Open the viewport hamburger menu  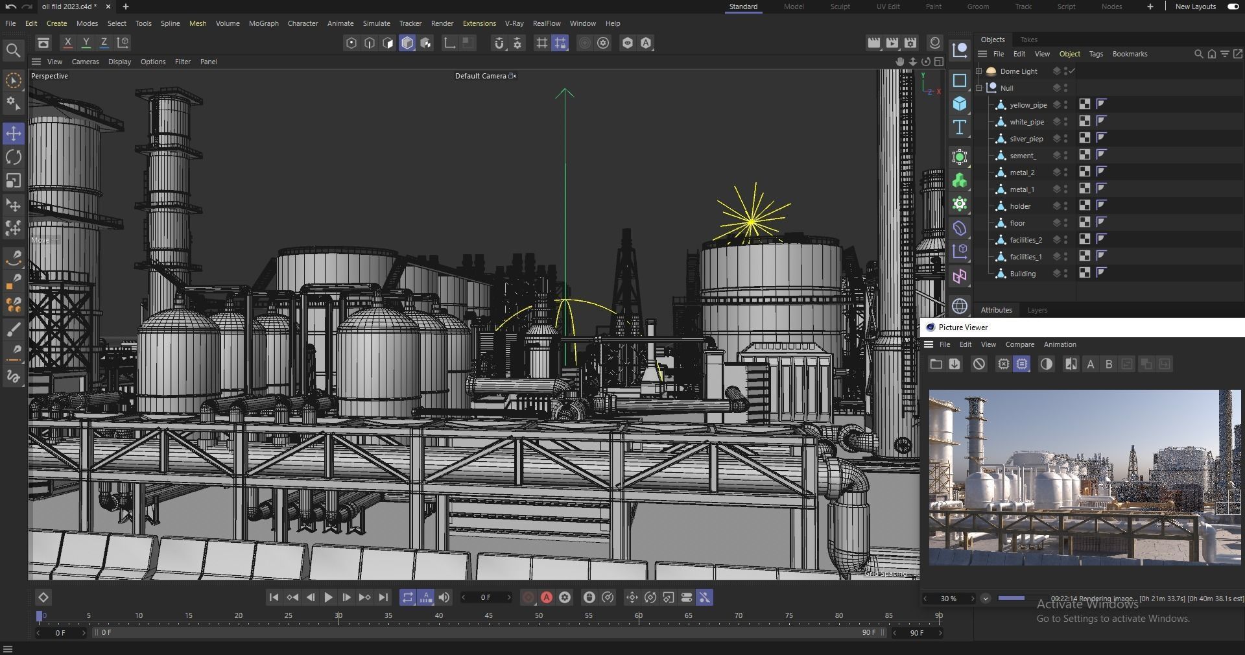[36, 62]
